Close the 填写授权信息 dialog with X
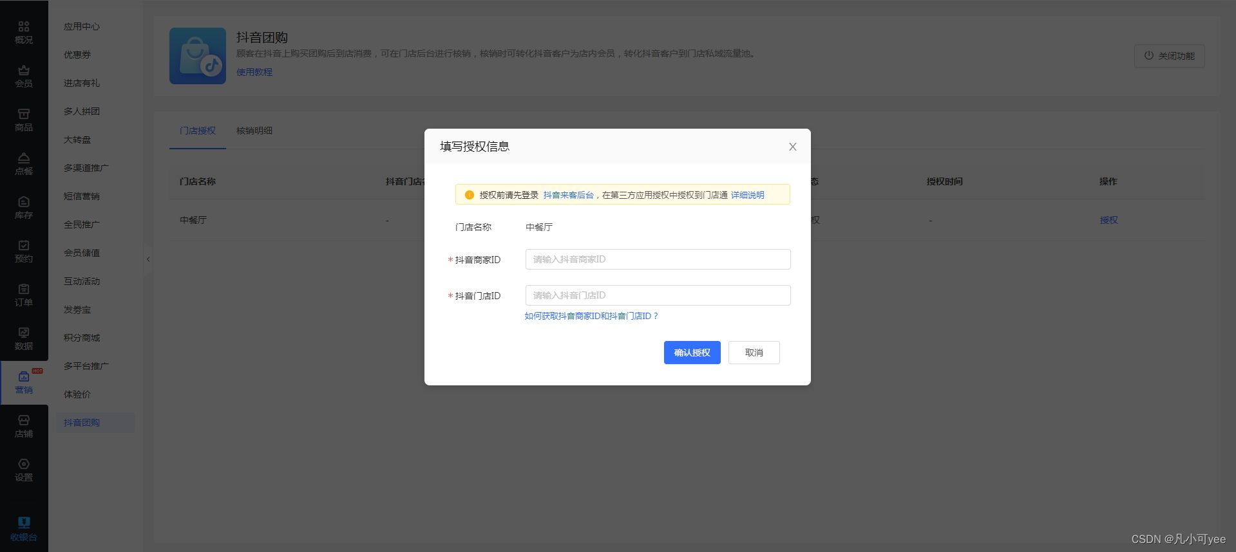Image resolution: width=1236 pixels, height=552 pixels. [793, 147]
